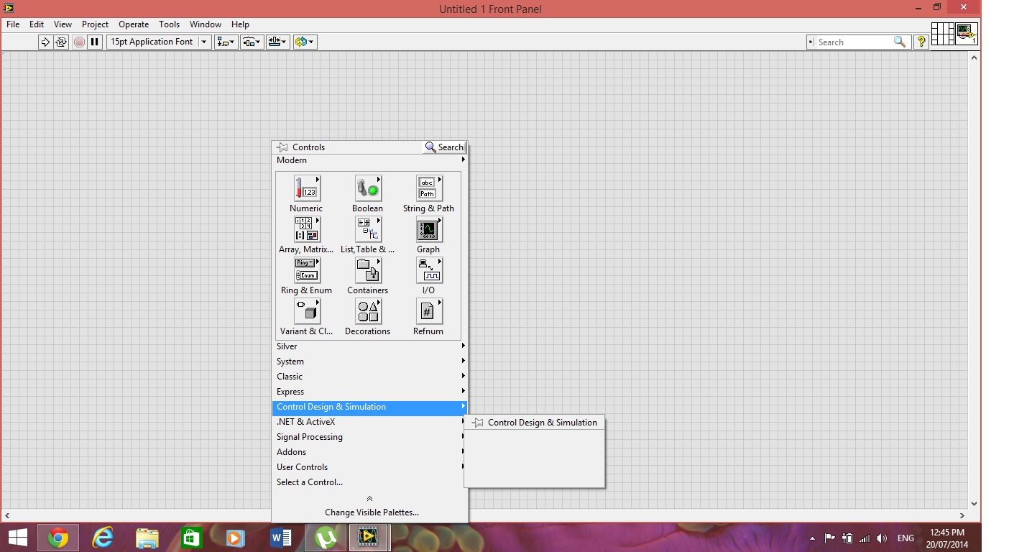This screenshot has width=1009, height=552.
Task: Open the Refnum palette
Action: [x=428, y=312]
